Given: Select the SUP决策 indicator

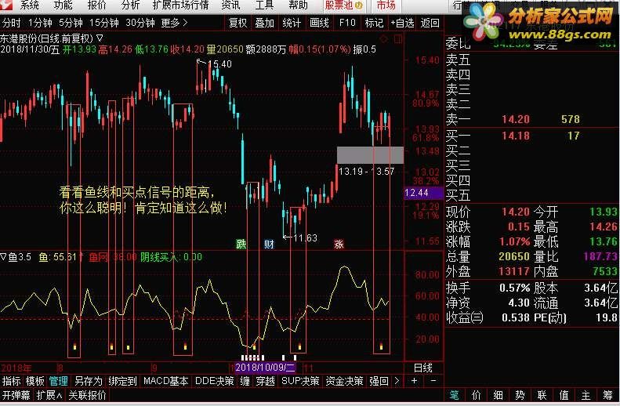Looking at the screenshot, I should click(300, 381).
